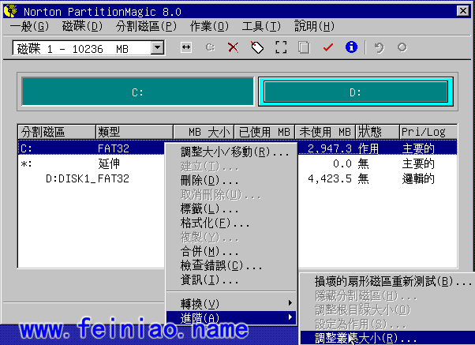Click the red X delete partition icon
The height and width of the screenshot is (345, 475).
(233, 47)
